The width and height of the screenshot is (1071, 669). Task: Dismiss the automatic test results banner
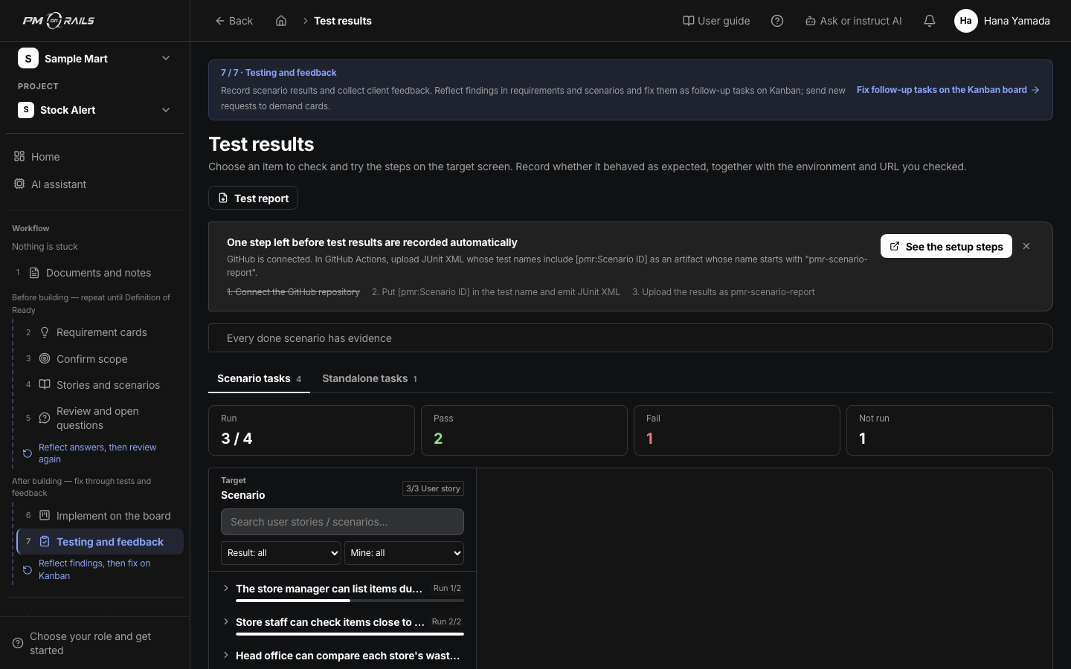click(1026, 246)
